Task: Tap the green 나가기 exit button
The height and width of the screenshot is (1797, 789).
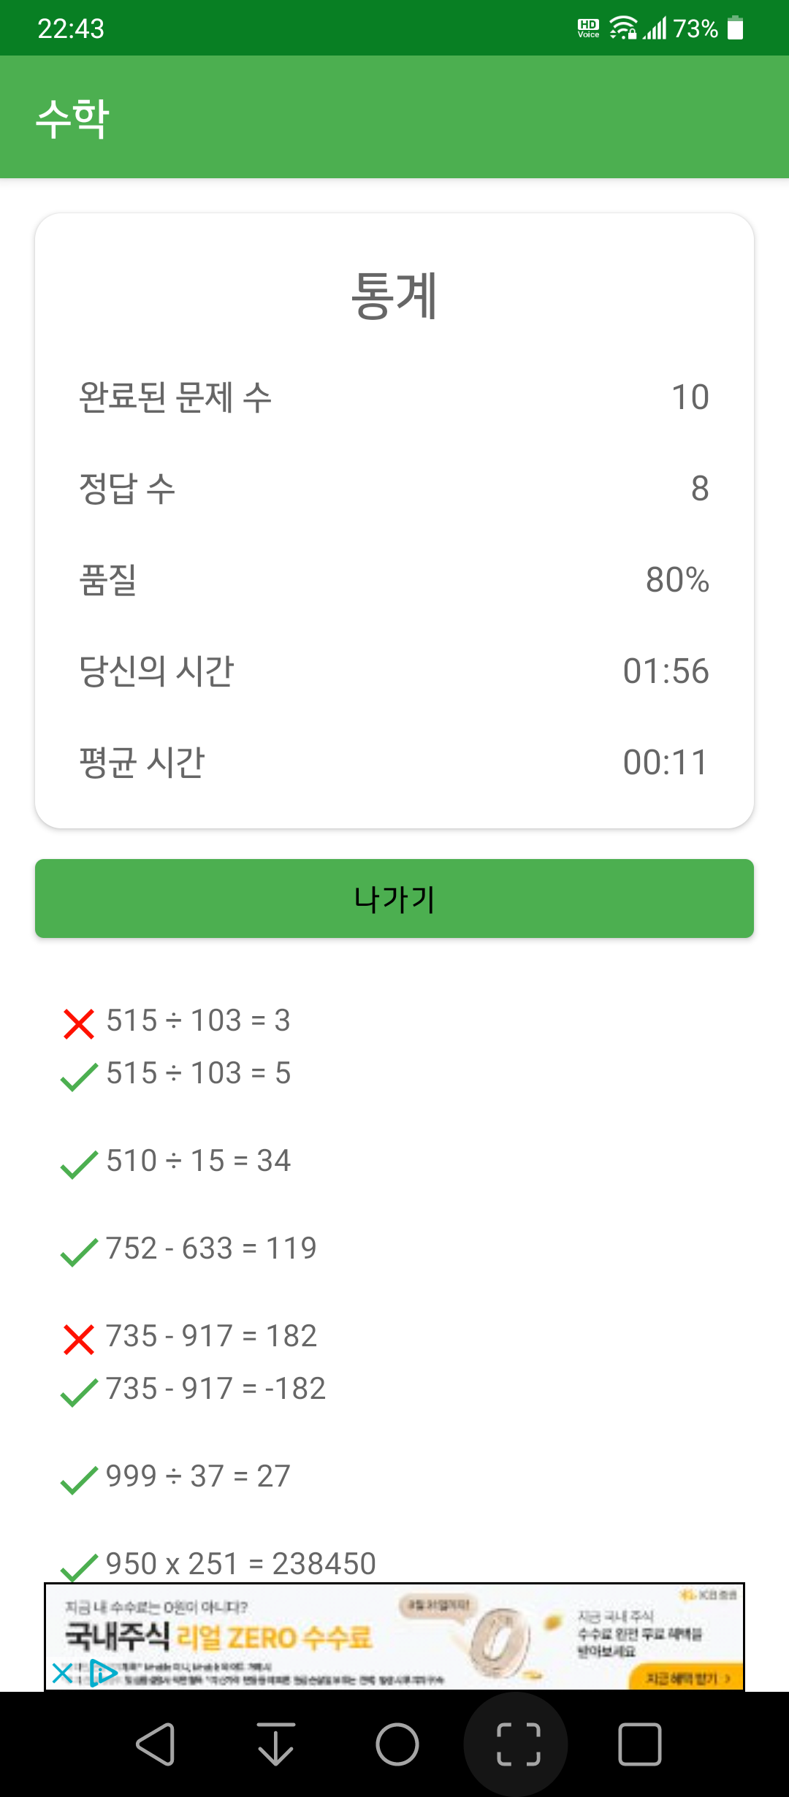Action: 394,898
